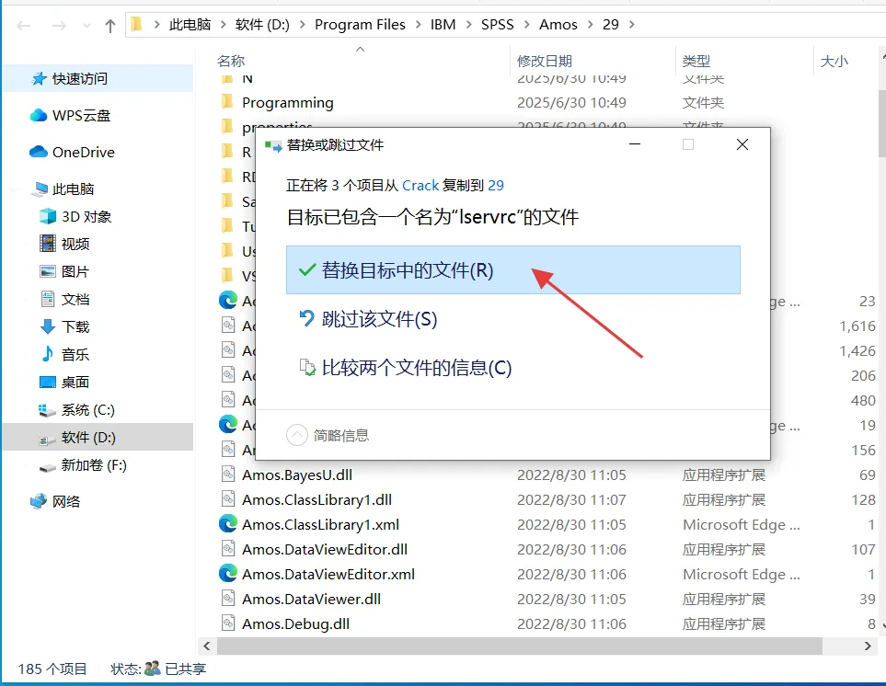Click the file icon of Amos.DataViewer.dll
This screenshot has height=686, width=886.
(228, 599)
